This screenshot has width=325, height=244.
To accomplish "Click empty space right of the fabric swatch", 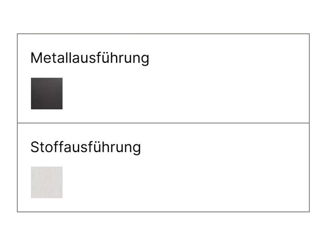I will click(185, 182).
